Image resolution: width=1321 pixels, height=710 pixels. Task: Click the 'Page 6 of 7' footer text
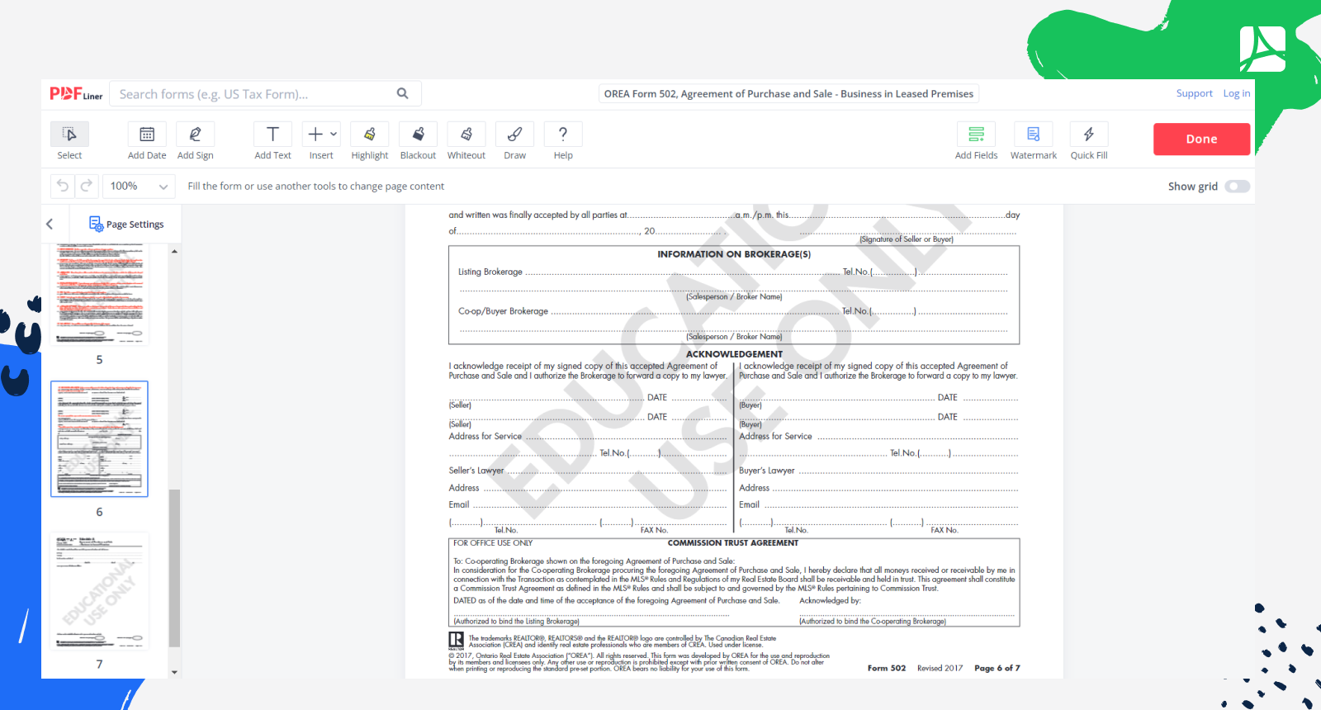(997, 668)
